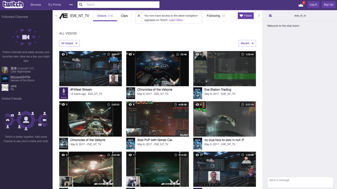Click EVE_NT_TV under the May 6 video

click(161, 144)
